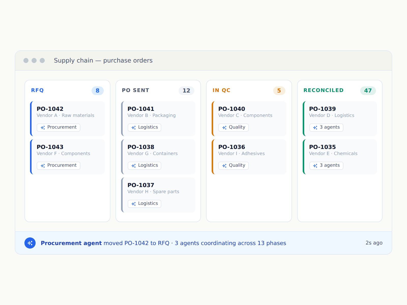Click 'Vendor H · Spare parts' text
407x305 pixels.
153,192
